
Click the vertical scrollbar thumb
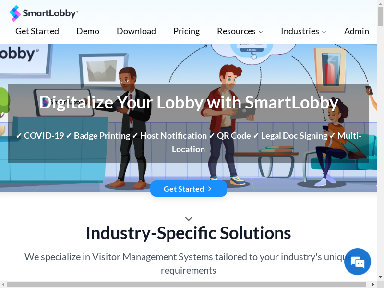pos(380,16)
